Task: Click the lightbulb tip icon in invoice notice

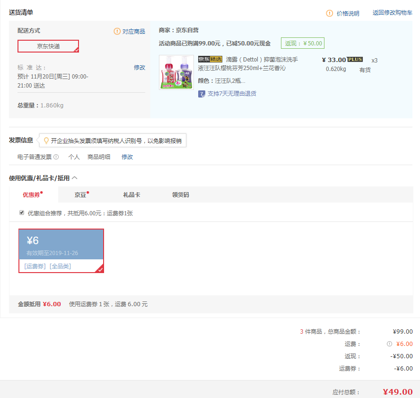Action: [46, 141]
